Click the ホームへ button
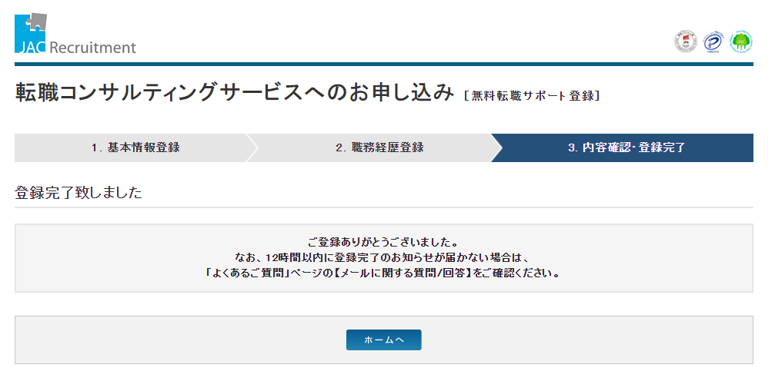 click(384, 340)
